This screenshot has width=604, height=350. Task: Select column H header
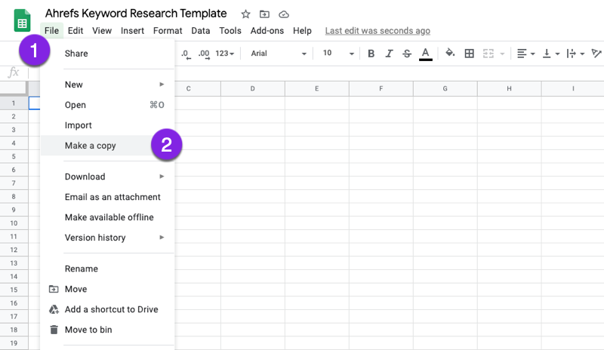[x=509, y=88]
